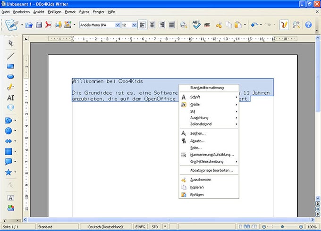Select the Rectangle drawing tool
This screenshot has width=321, height=231.
click(11, 66)
